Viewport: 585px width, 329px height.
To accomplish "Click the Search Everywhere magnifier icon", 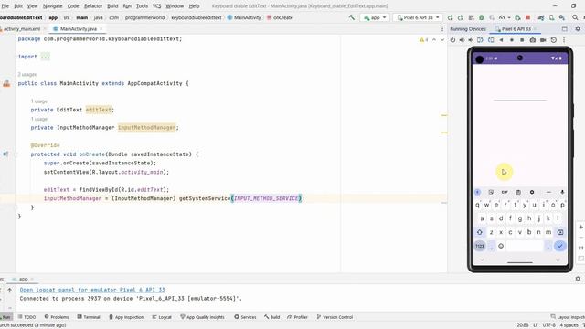I will [575, 17].
